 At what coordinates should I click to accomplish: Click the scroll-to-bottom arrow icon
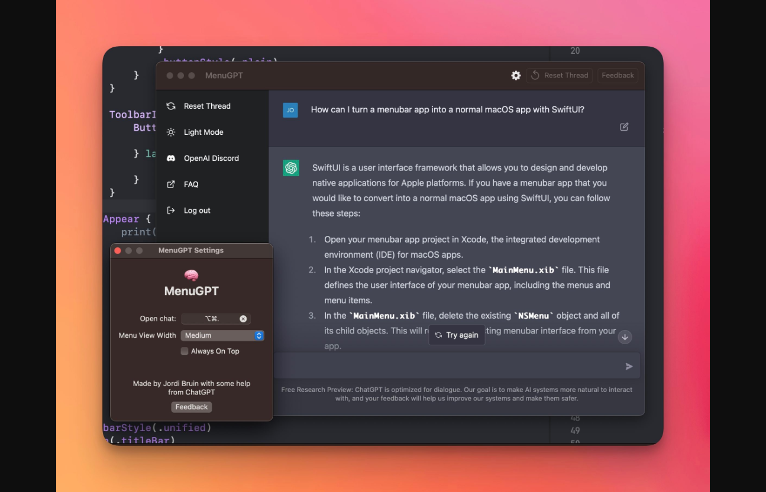625,337
